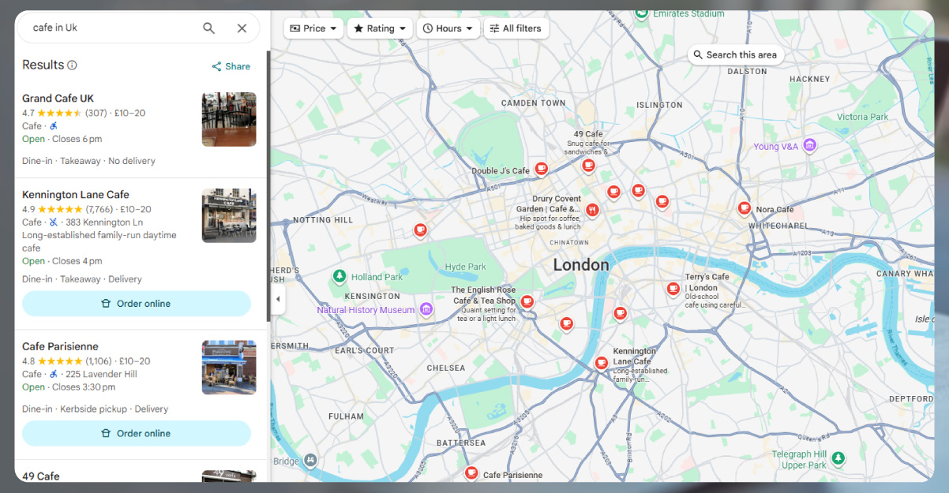
Task: Click the Results info icon
Action: pos(73,65)
